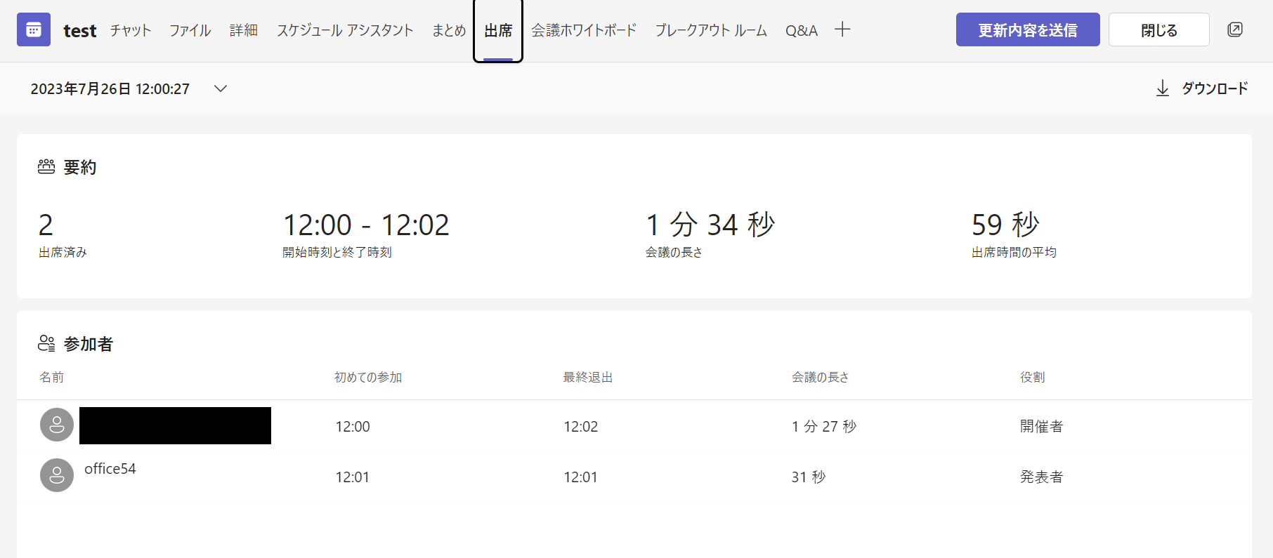Click the ダウンロード link text
1273x558 pixels.
pyautogui.click(x=1215, y=88)
